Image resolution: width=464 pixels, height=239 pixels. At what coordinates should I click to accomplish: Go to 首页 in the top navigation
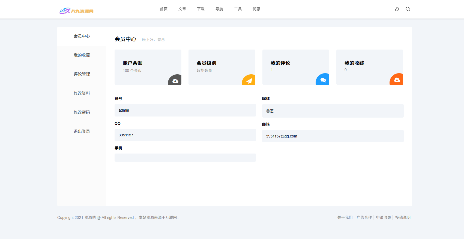coord(164,9)
